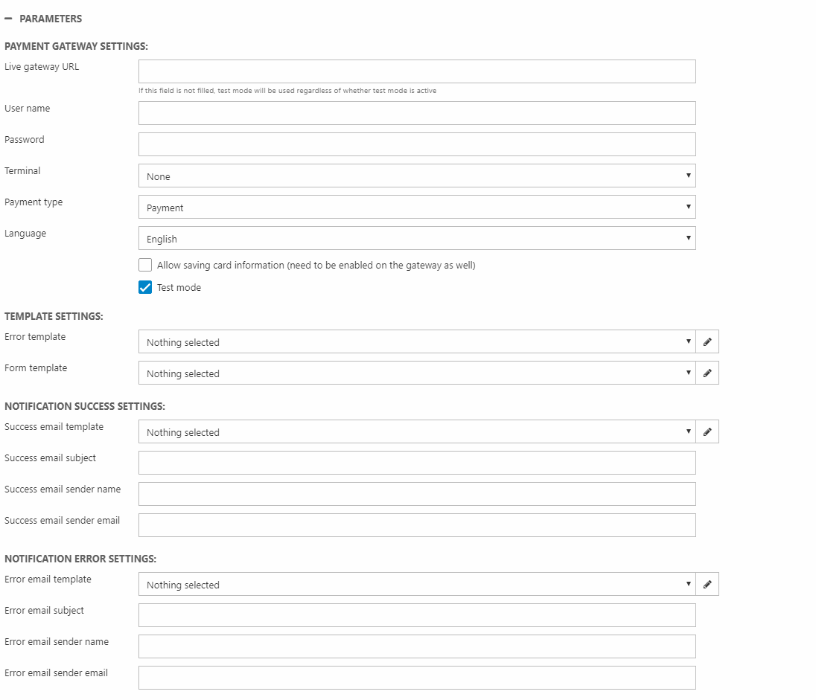Click the Error email sender name field
Screen dimensions: 816x700
(x=417, y=646)
